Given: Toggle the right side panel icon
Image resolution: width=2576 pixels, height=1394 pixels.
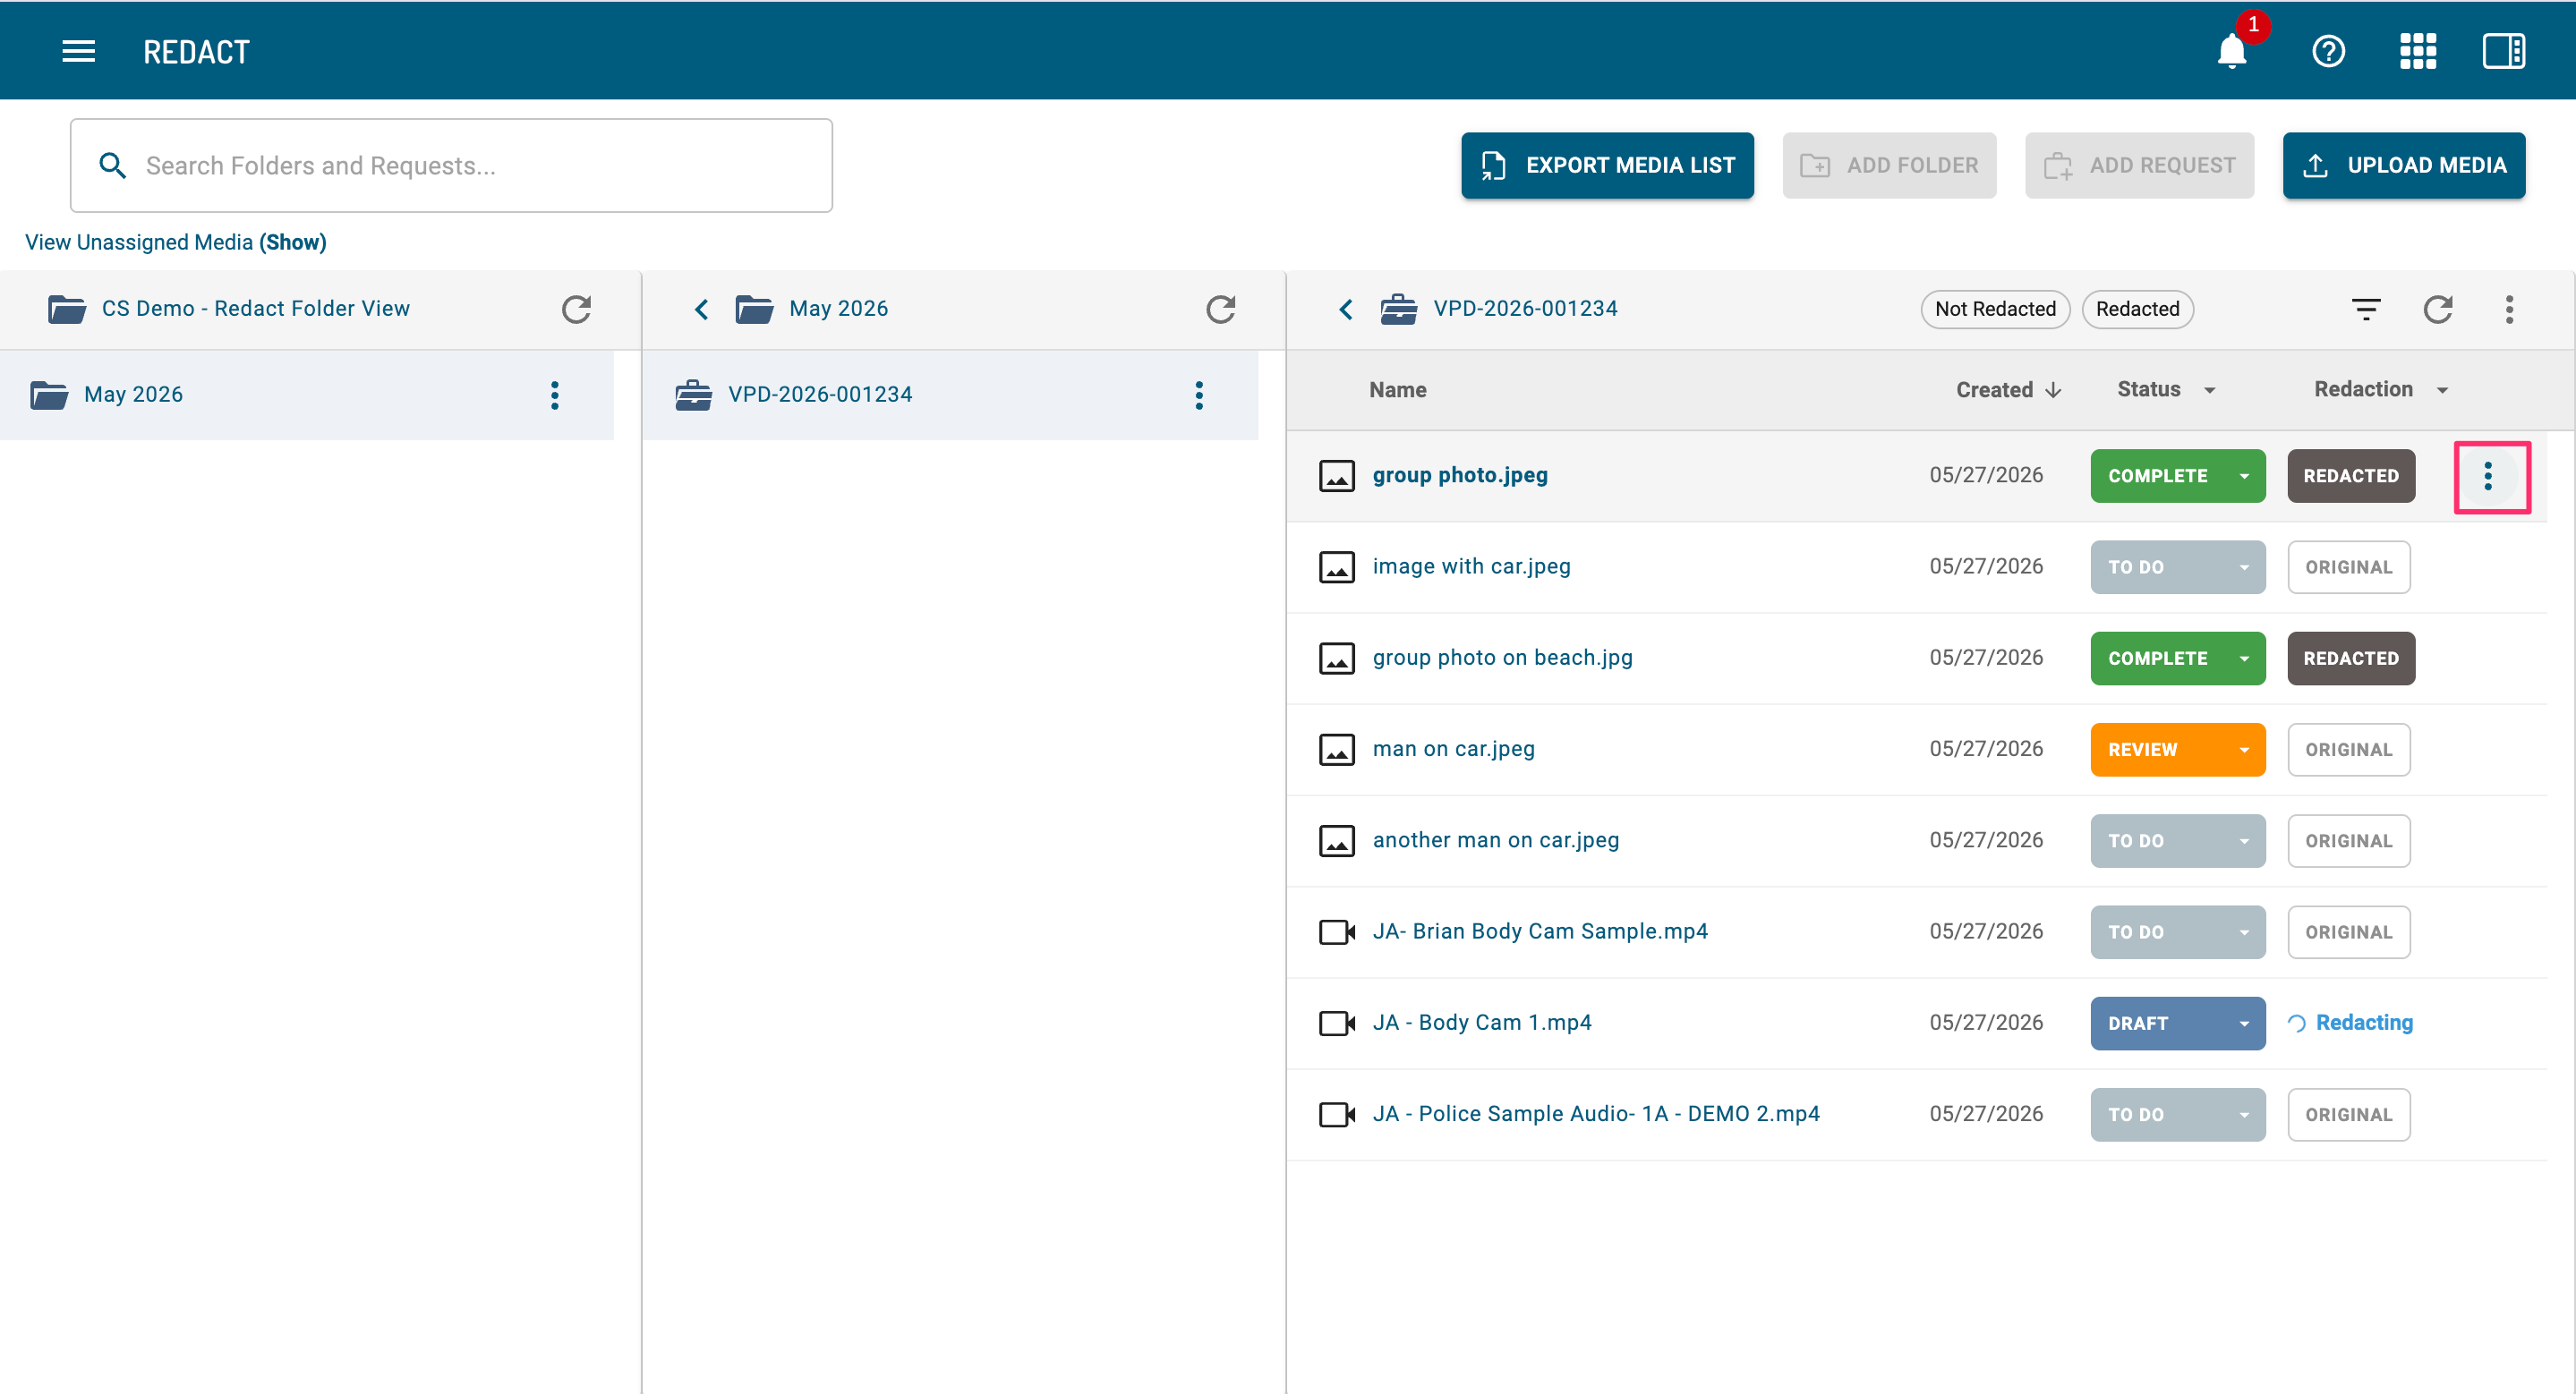Looking at the screenshot, I should pos(2503,51).
